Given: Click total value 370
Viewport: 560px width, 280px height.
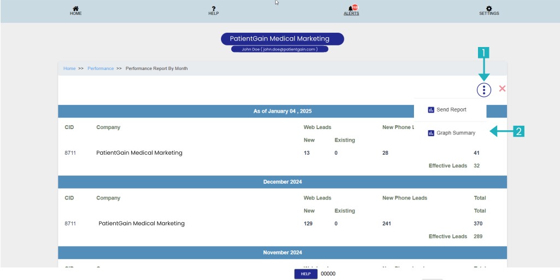Looking at the screenshot, I should [478, 224].
